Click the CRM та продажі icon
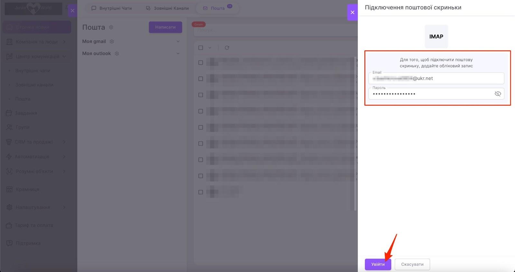Screen dimensions: 515x272 (9, 142)
